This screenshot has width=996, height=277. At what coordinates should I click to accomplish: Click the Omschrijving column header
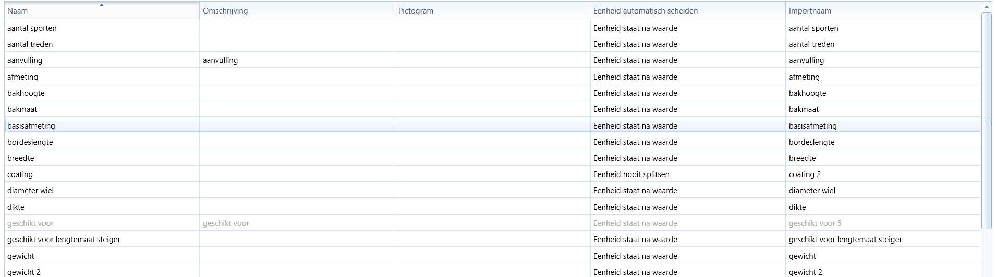tap(297, 10)
